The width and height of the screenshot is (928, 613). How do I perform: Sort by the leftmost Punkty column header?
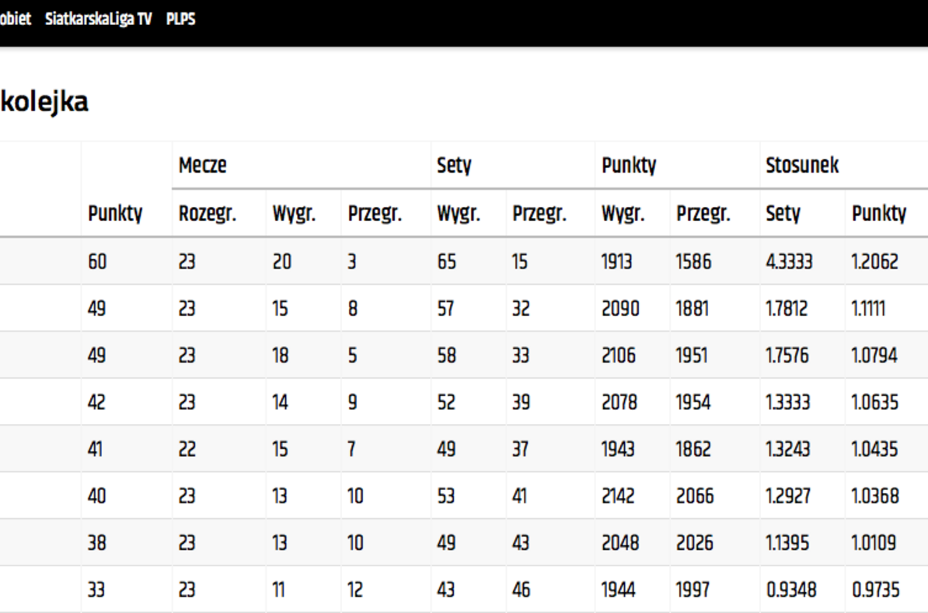(115, 213)
